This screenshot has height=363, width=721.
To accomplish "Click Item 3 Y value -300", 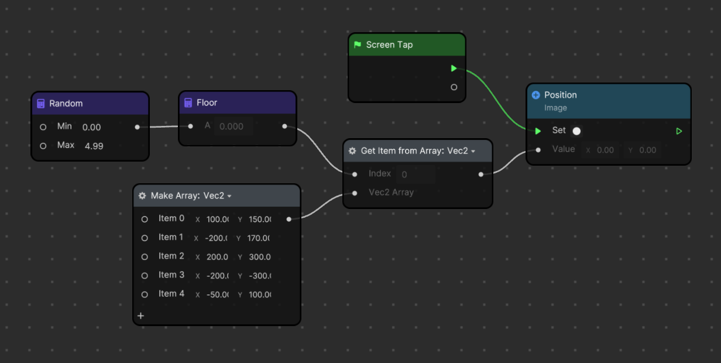I will (260, 276).
